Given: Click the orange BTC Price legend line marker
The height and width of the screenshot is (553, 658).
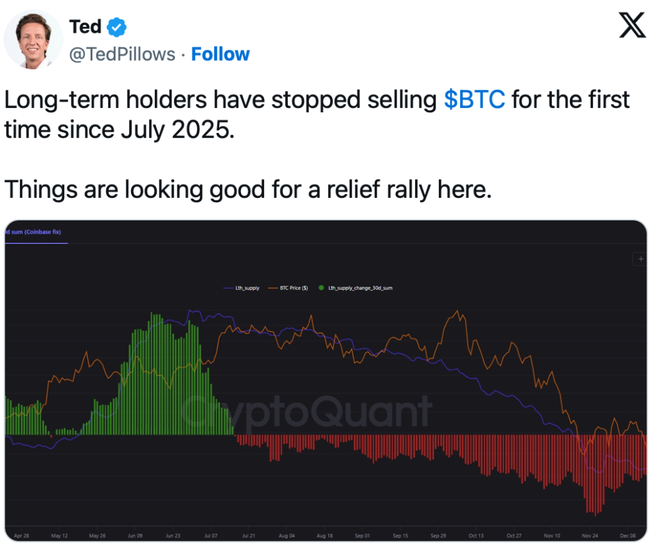Looking at the screenshot, I should [x=273, y=288].
